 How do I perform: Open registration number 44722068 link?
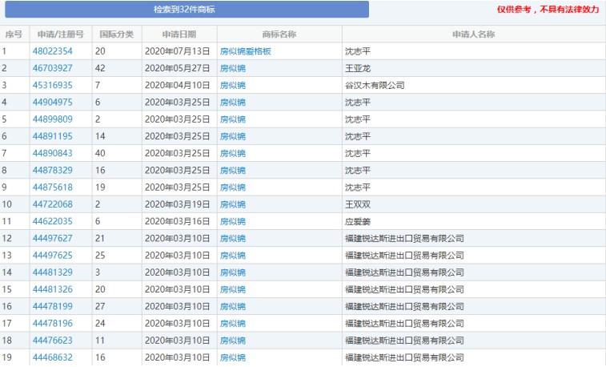click(x=52, y=204)
